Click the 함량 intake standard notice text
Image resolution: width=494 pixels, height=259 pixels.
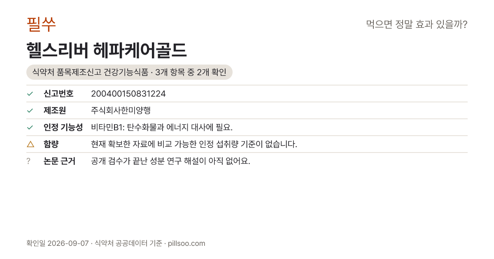point(194,144)
